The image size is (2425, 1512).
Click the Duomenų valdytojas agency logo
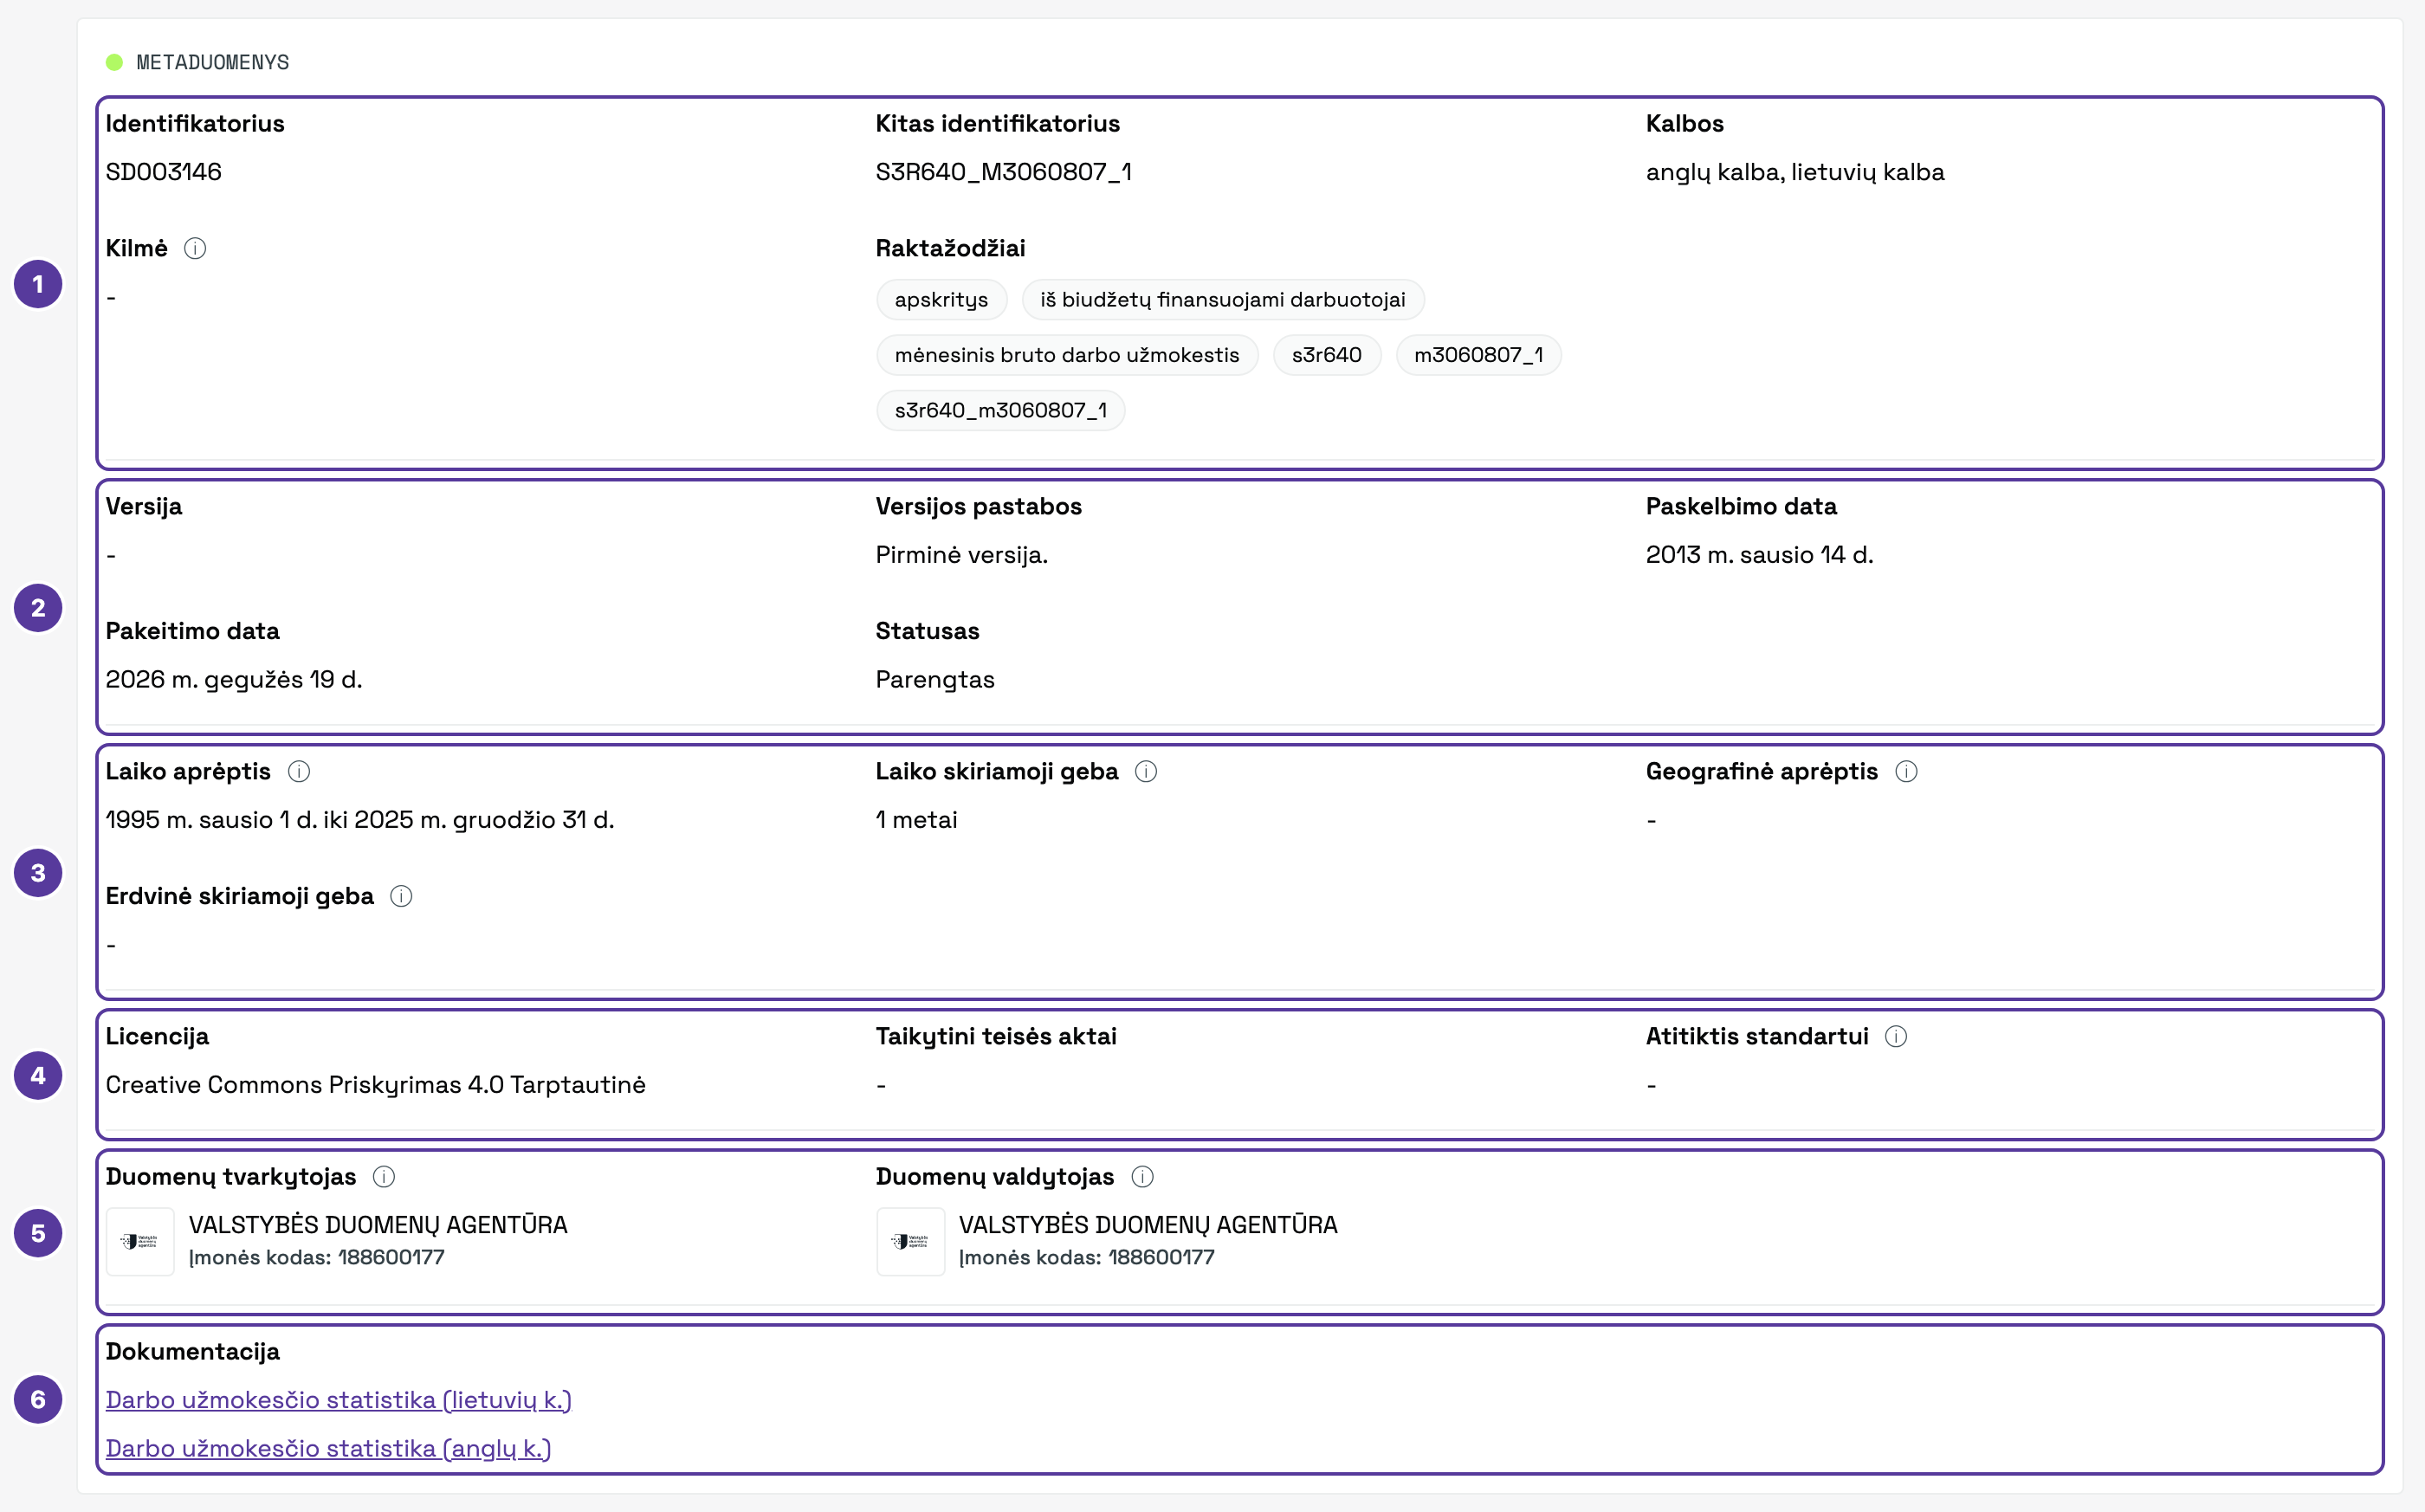click(x=910, y=1241)
